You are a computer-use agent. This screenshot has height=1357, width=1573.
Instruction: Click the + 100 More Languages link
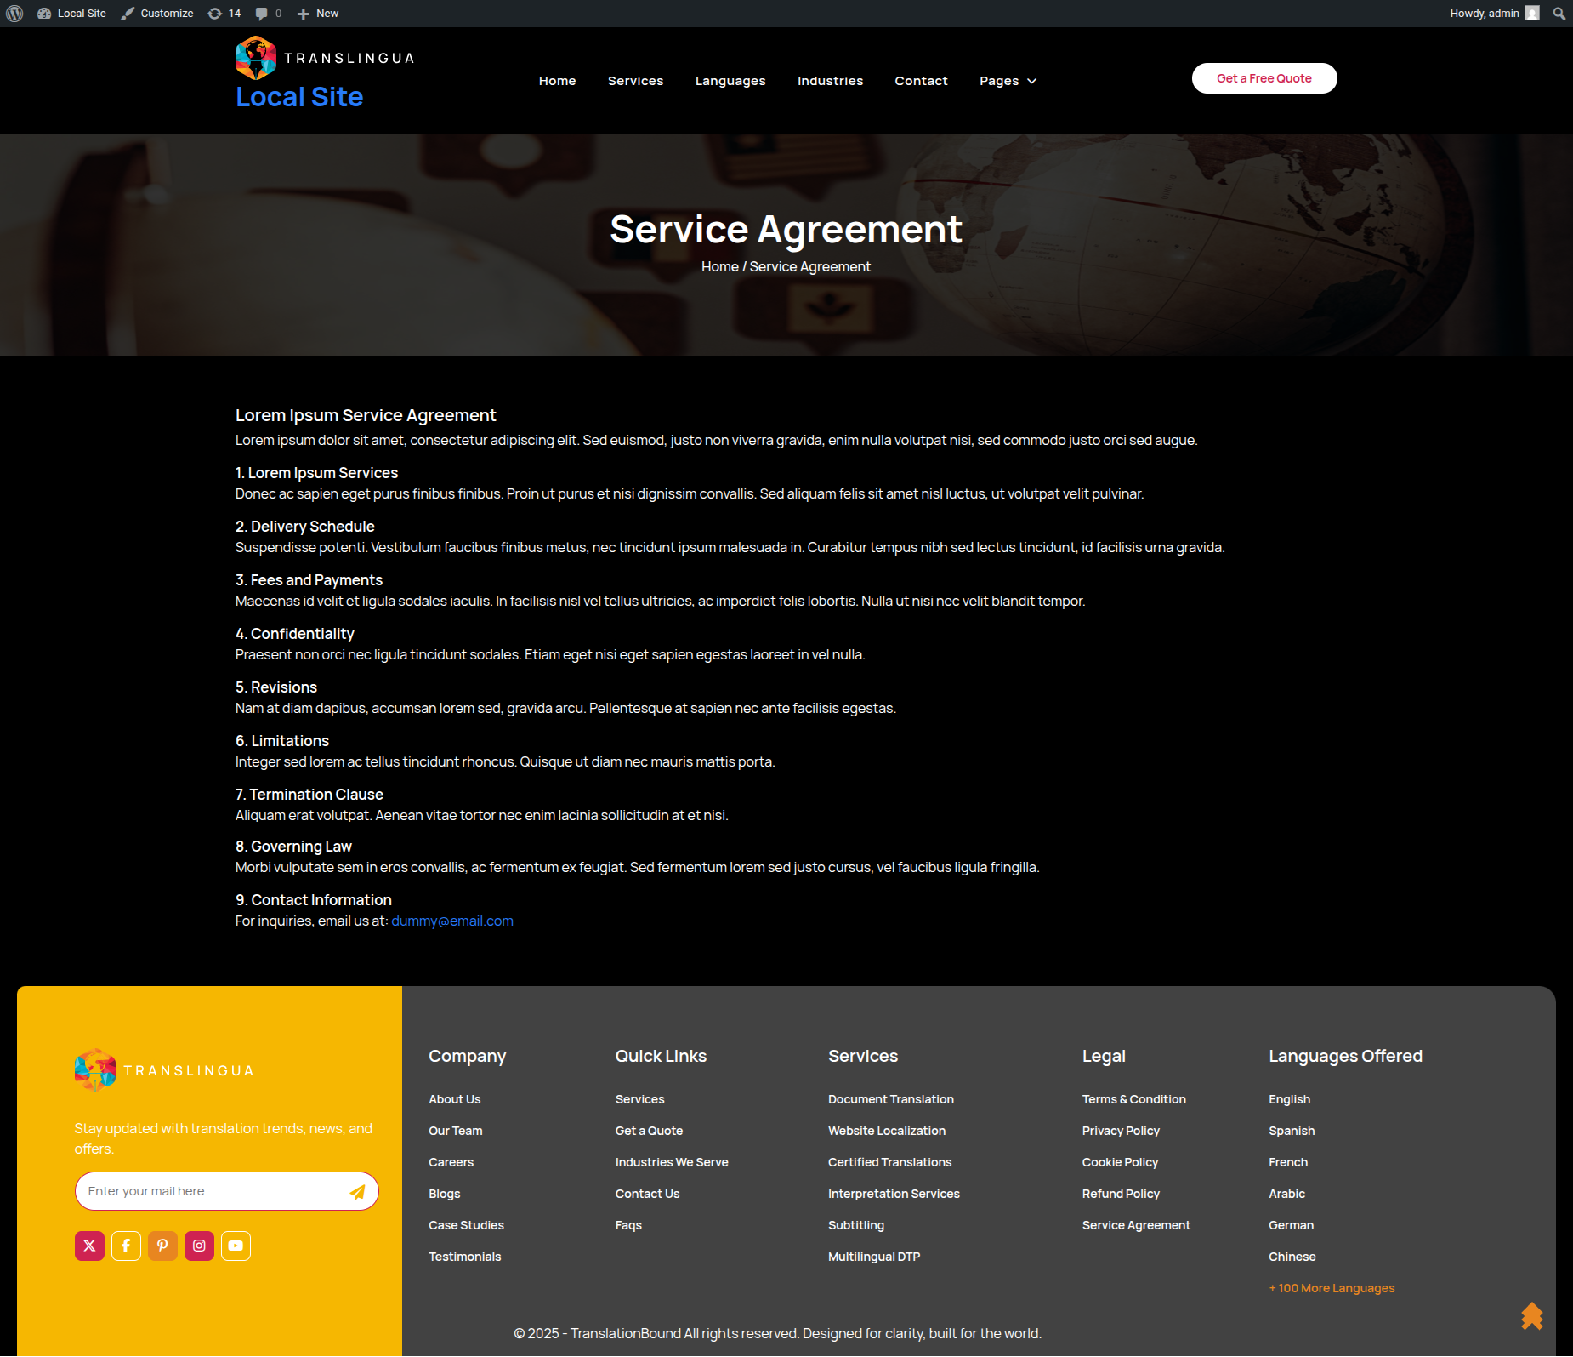click(1331, 1288)
